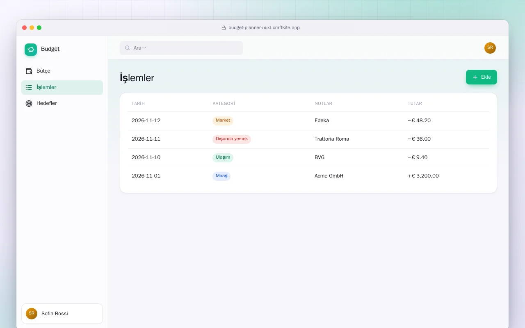Click the İşlemler page heading
Viewport: 525px width, 328px height.
click(137, 78)
